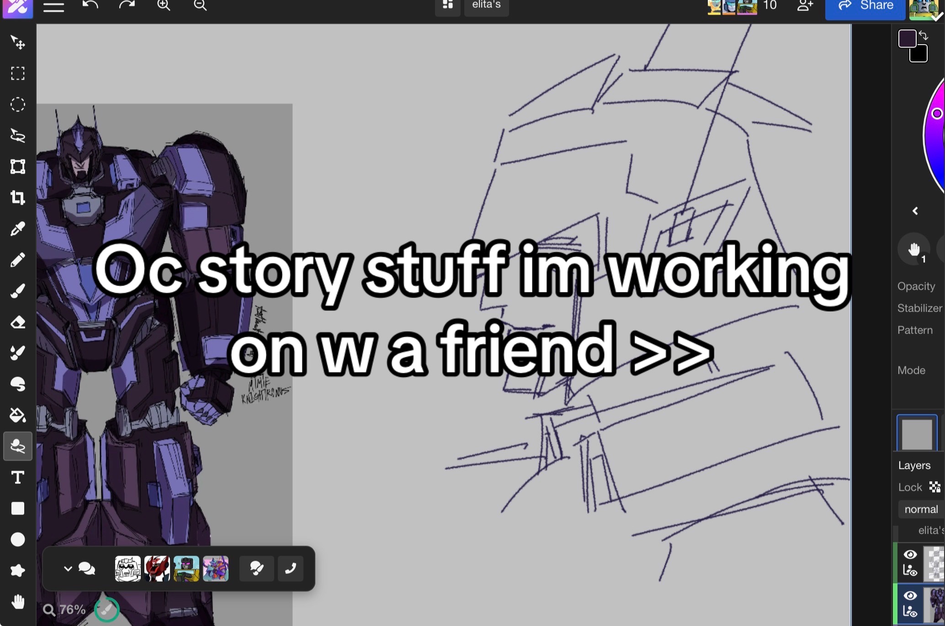
Task: Swap foreground and background colors
Action: (924, 35)
